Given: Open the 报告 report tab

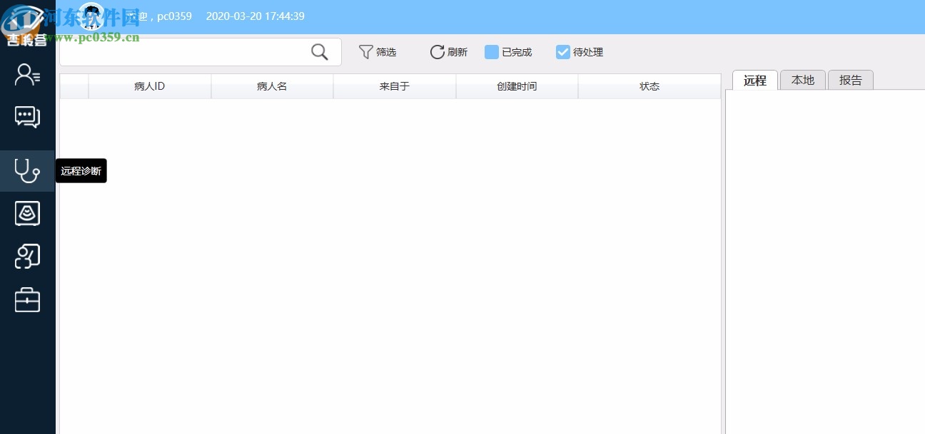Looking at the screenshot, I should coord(850,80).
